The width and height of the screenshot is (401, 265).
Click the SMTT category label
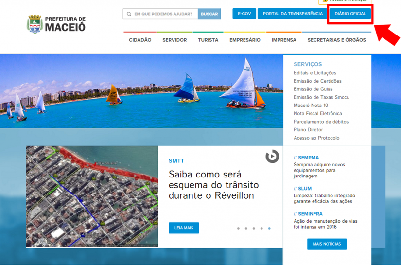(176, 161)
